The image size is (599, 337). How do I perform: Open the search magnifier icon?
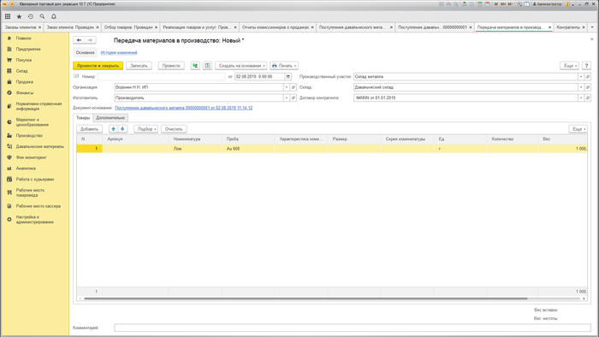pyautogui.click(x=42, y=16)
